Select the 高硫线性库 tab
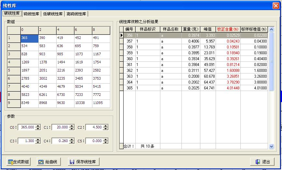 76,14
